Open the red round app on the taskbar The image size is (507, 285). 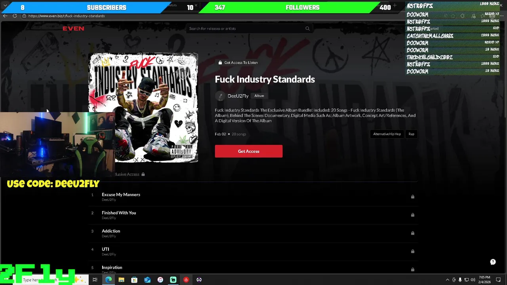(186, 280)
